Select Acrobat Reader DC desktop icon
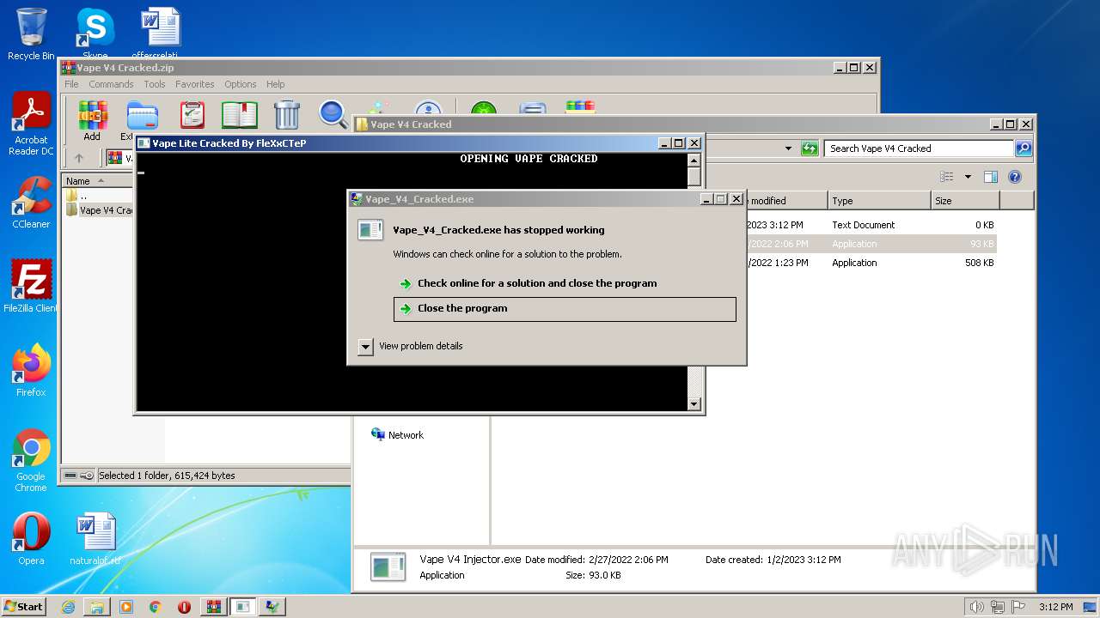This screenshot has height=618, width=1100. pos(31,125)
